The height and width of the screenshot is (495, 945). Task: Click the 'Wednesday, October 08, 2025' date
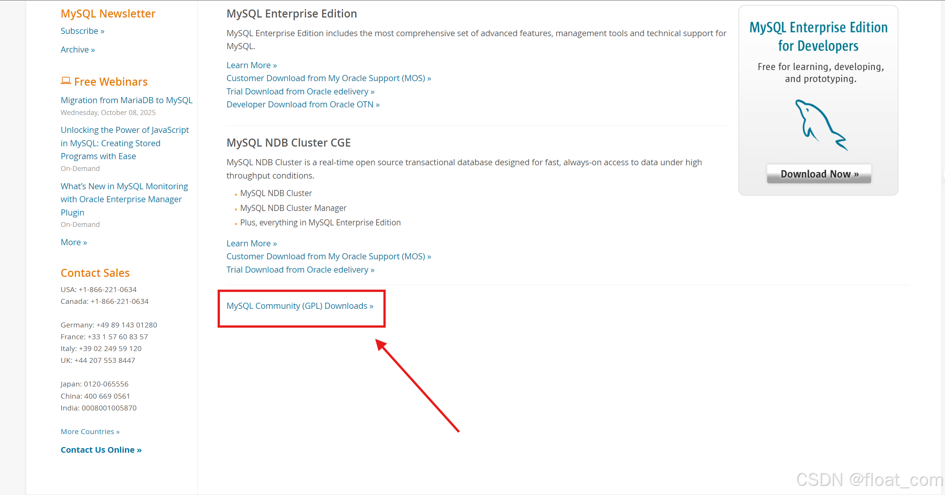pos(108,112)
